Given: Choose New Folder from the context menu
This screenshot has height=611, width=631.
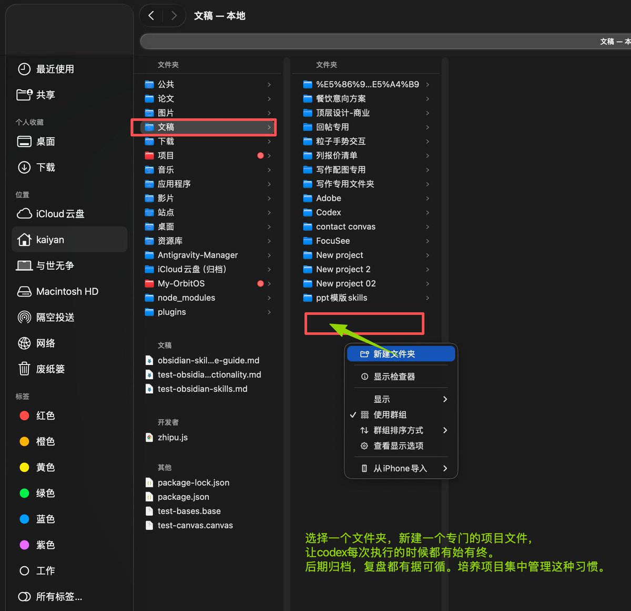Looking at the screenshot, I should coord(401,354).
